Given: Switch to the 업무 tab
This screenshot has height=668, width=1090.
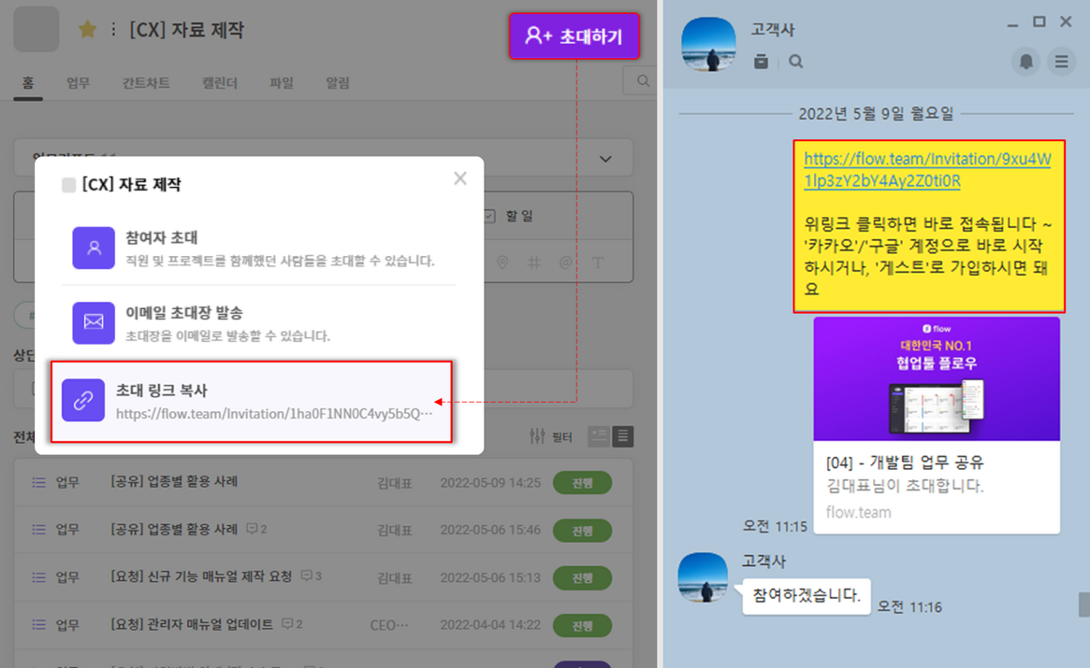Looking at the screenshot, I should [x=78, y=83].
